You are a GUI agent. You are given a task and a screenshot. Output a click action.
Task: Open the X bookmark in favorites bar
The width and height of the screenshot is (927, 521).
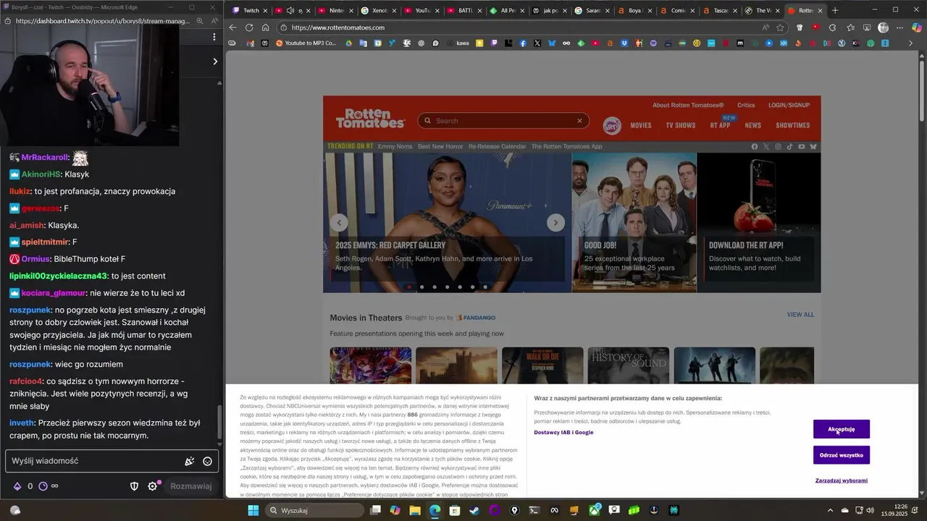pyautogui.click(x=537, y=43)
